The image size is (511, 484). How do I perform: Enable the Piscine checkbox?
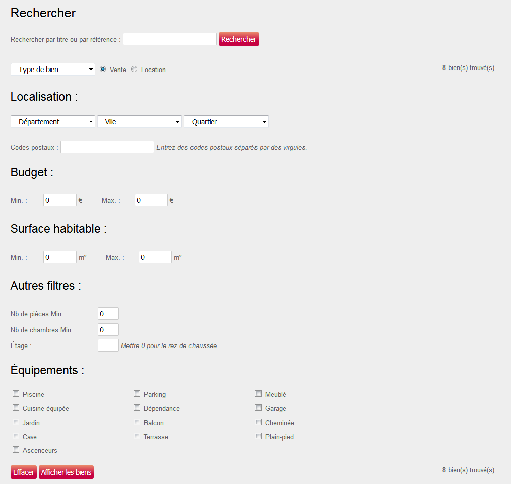click(x=16, y=393)
